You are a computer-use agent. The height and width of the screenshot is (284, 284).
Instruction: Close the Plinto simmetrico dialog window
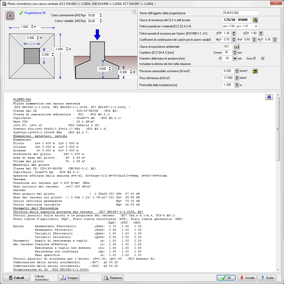276,3
